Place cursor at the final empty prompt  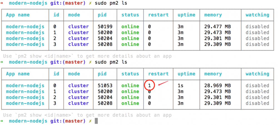96,121
